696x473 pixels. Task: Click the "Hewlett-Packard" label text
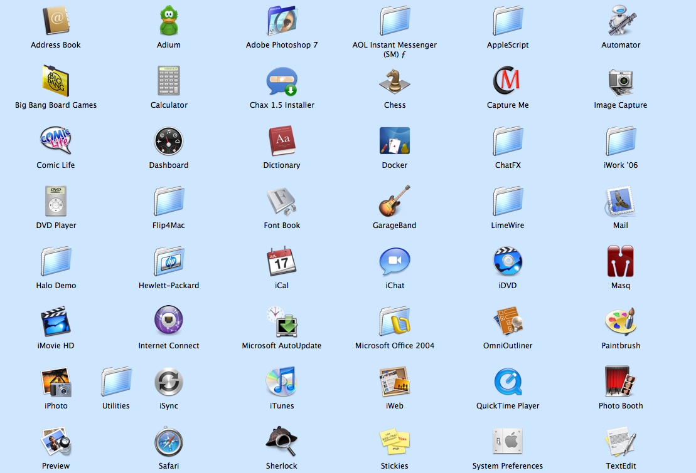click(169, 286)
